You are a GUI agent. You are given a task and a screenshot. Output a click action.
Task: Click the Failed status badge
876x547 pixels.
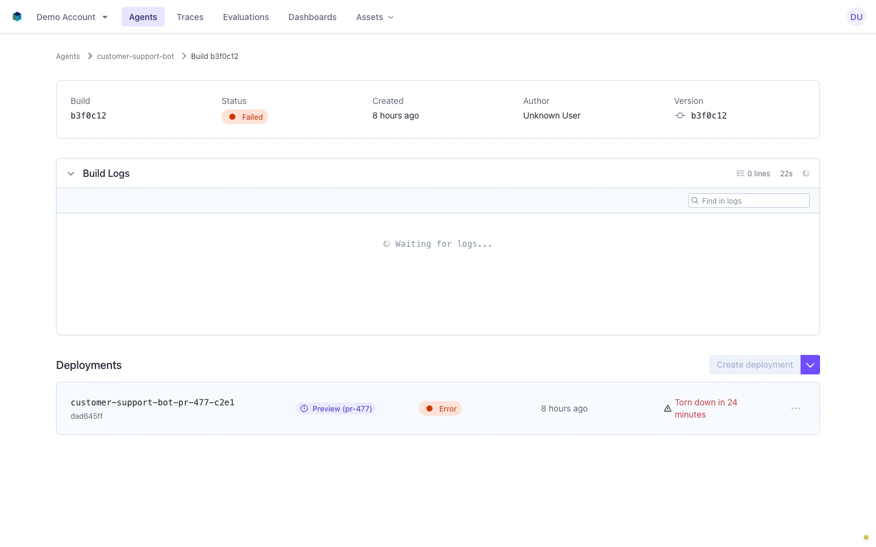point(245,117)
